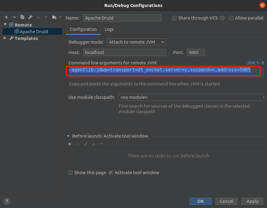
Task: Click the help question mark icon
Action: (x=7, y=201)
